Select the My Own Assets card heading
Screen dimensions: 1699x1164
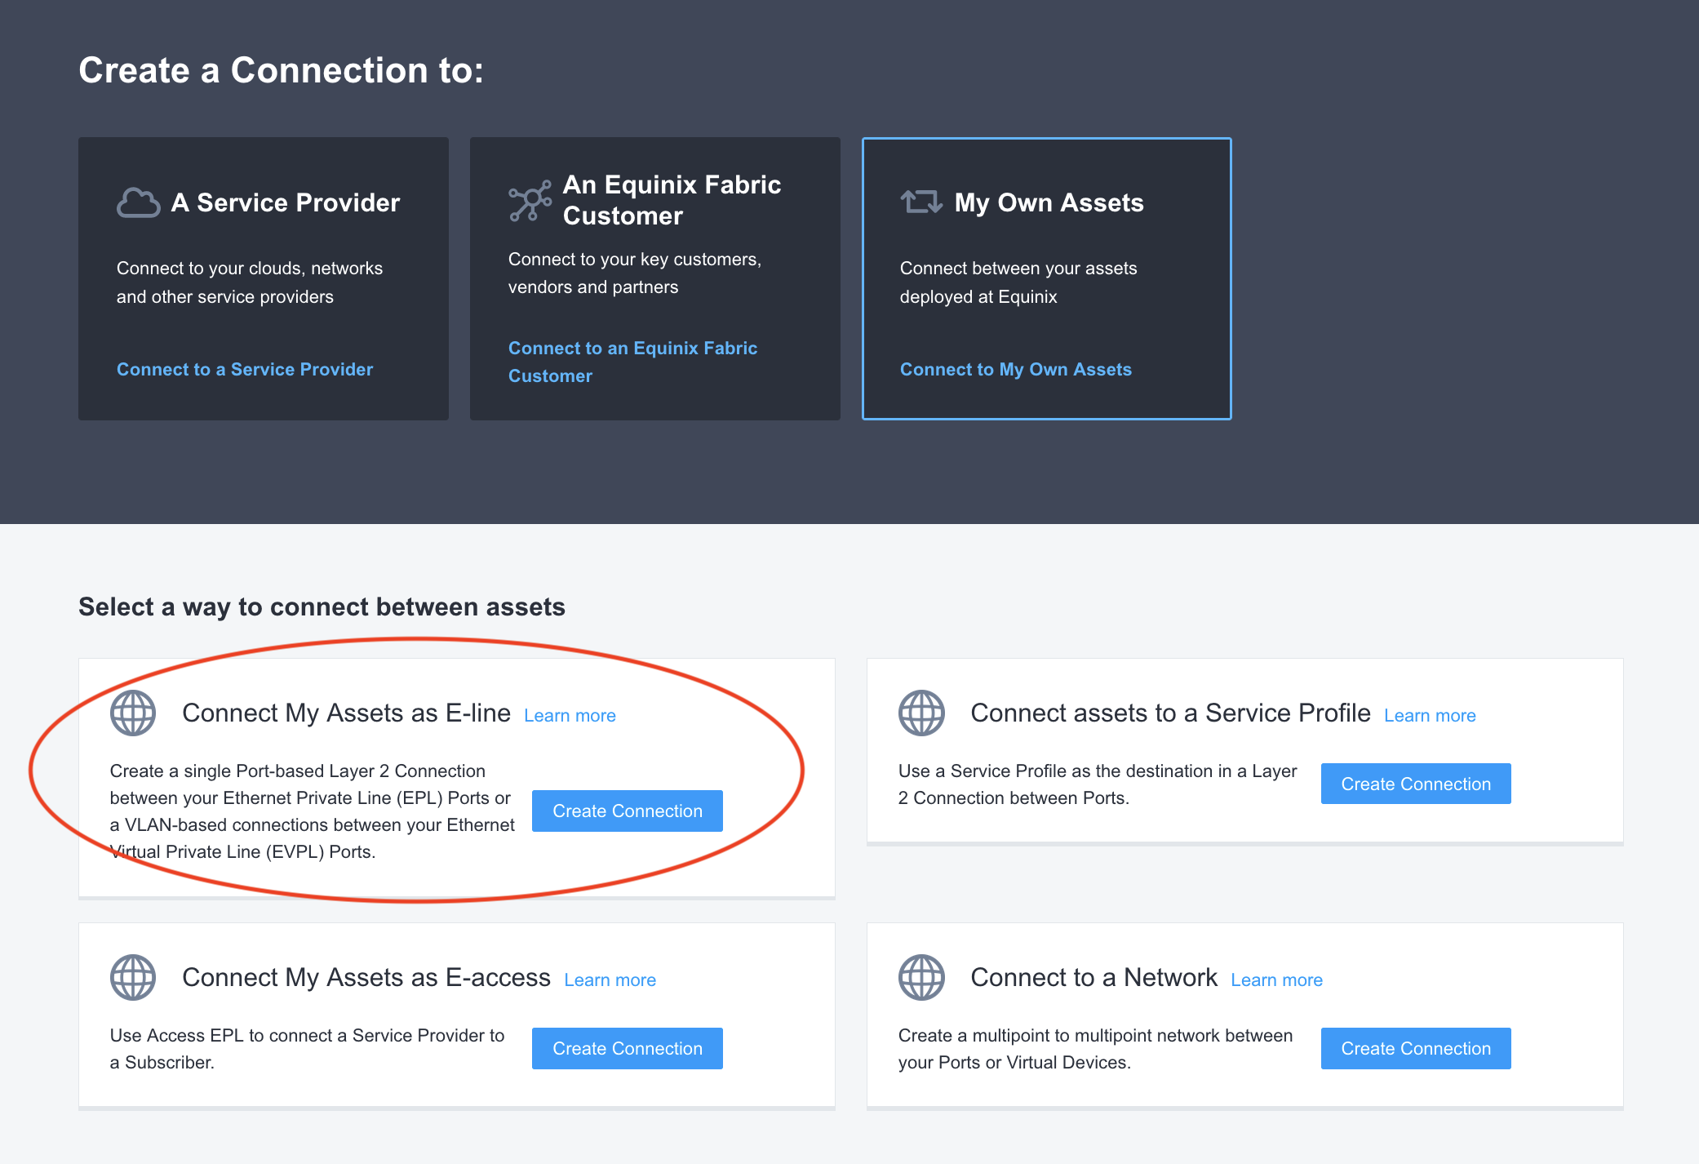click(x=1049, y=202)
